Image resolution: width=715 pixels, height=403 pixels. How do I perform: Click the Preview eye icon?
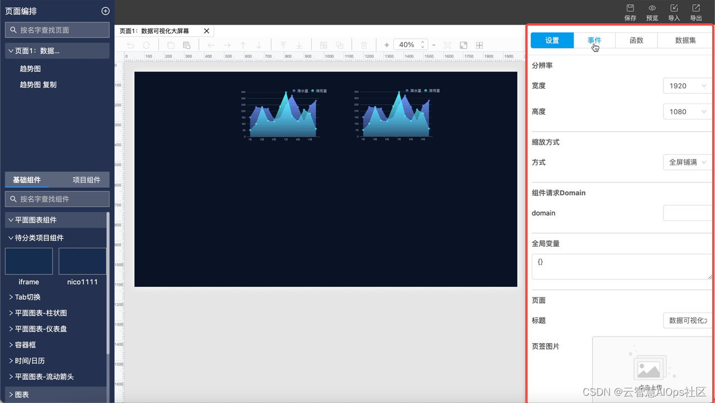point(652,8)
